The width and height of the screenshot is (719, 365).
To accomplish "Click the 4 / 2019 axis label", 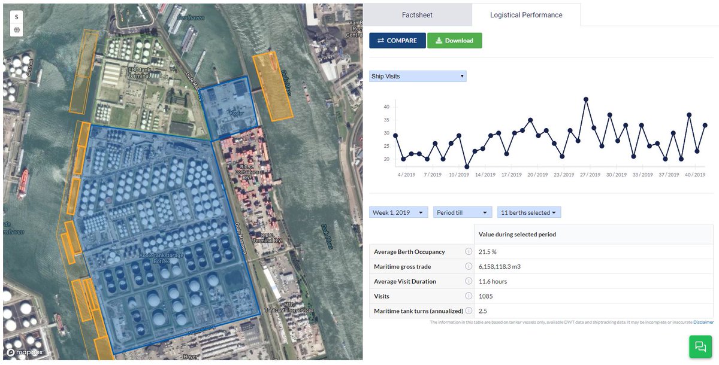I will pyautogui.click(x=407, y=175).
